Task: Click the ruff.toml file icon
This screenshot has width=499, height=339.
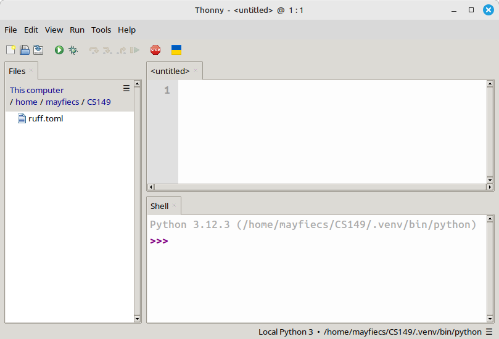Action: coord(22,118)
